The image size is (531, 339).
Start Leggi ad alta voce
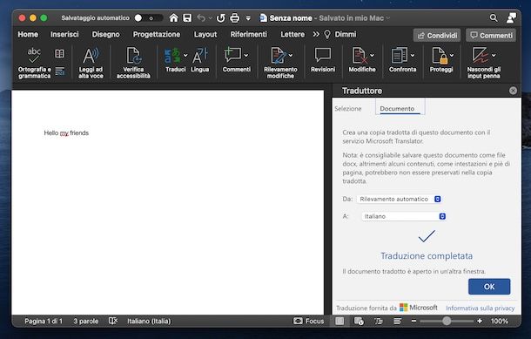click(x=91, y=63)
